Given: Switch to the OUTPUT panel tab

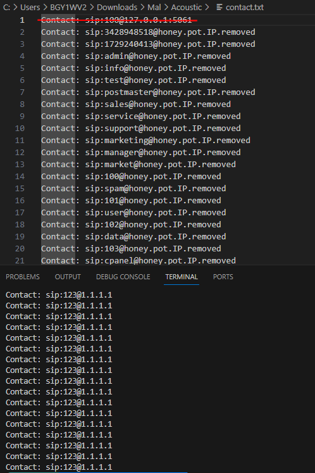Looking at the screenshot, I should pos(68,277).
